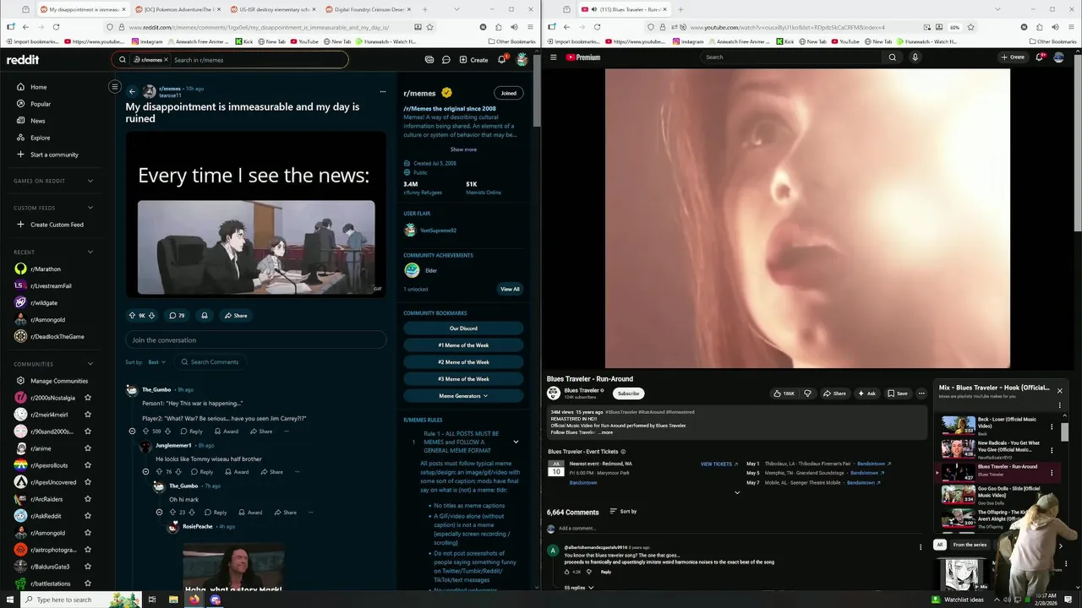Viewport: 1082px width, 608px height.
Task: Collapse Junglememer1 reply thread
Action: [145, 472]
